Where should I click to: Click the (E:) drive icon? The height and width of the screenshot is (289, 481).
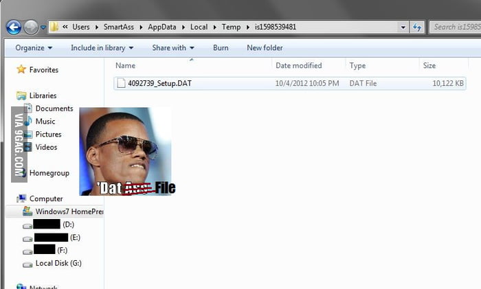tap(27, 239)
